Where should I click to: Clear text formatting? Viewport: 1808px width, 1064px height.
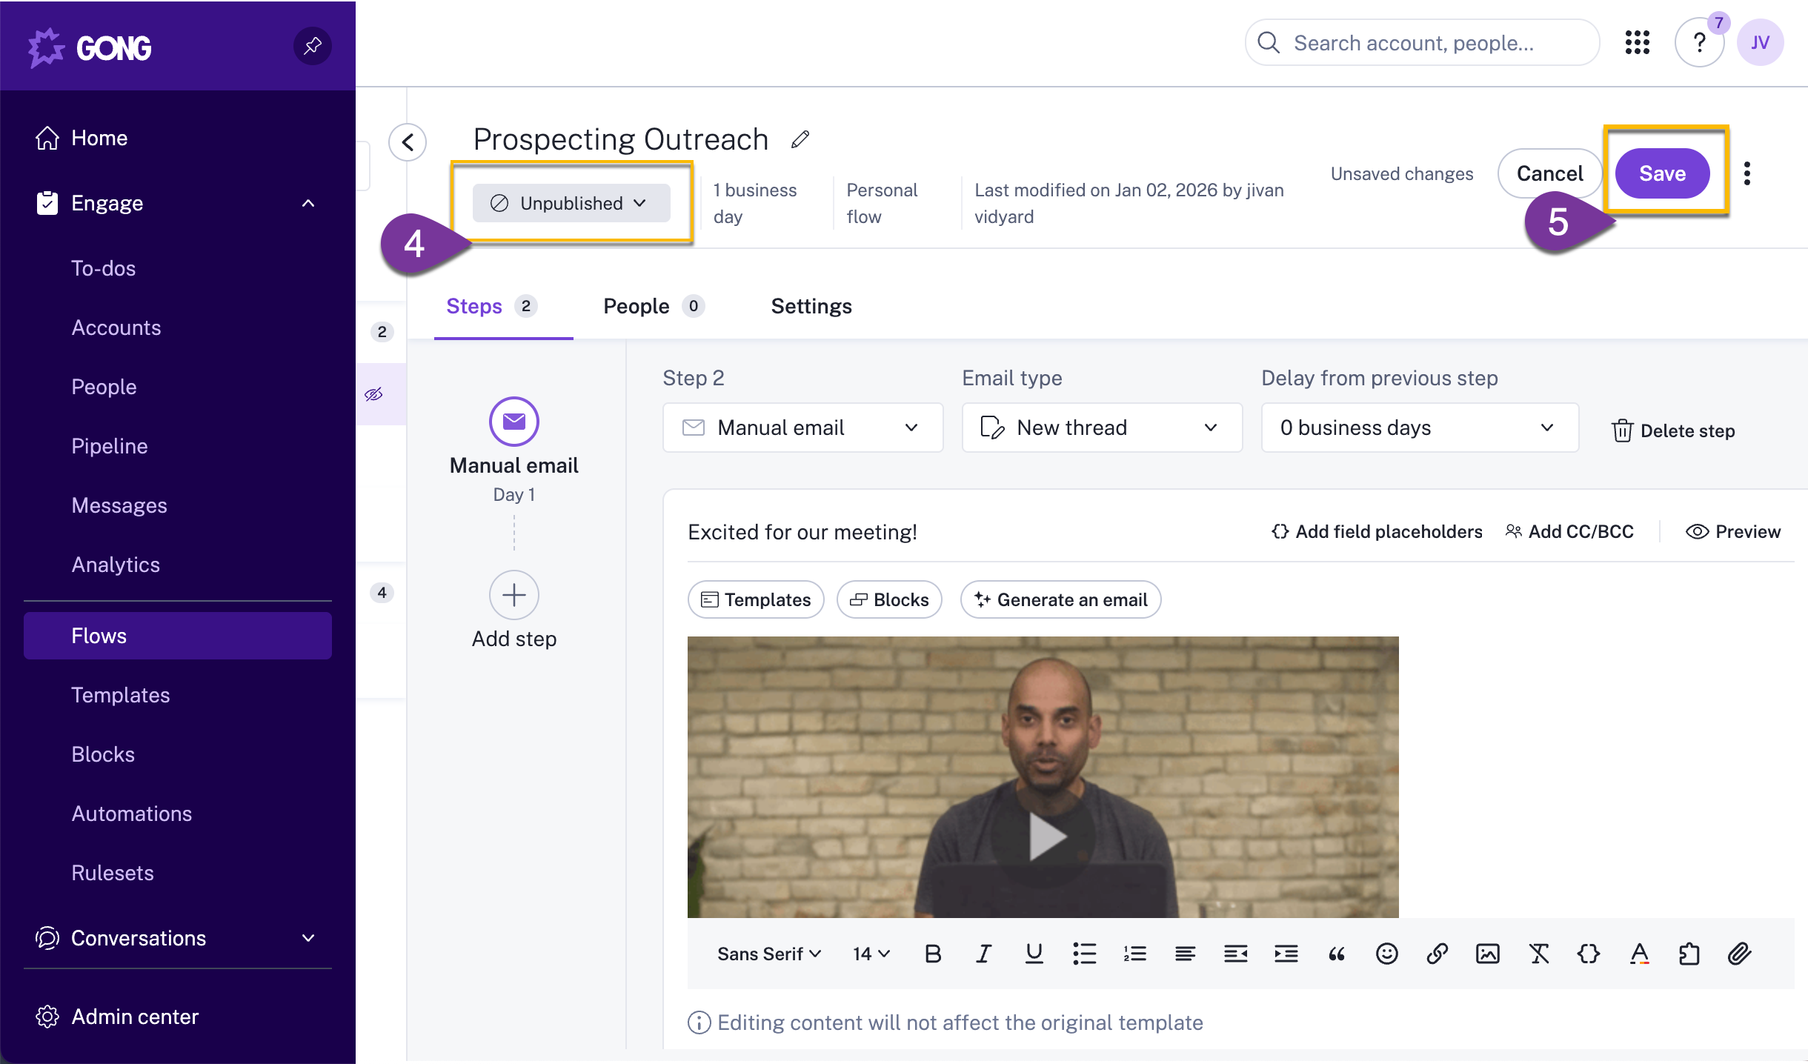1538,954
